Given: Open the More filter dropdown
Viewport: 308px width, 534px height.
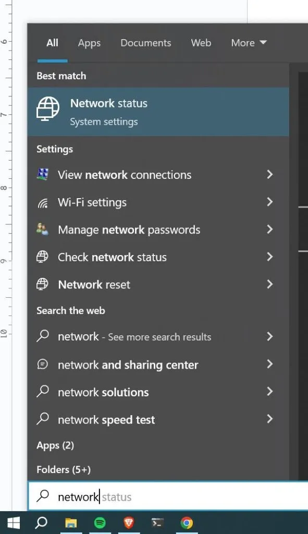Looking at the screenshot, I should coord(249,43).
